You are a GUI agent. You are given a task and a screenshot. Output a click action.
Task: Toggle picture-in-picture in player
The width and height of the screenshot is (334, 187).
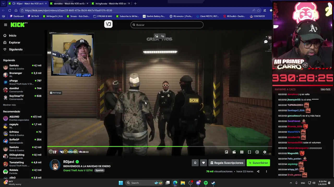(226, 152)
